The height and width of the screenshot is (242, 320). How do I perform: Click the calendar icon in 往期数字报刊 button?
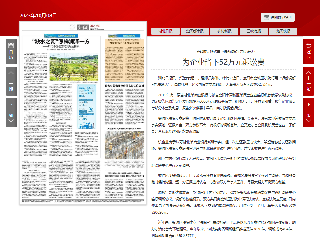266,17
